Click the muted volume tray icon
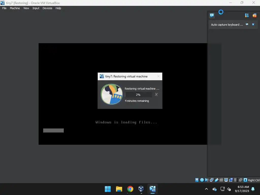260x195 pixels. tap(229, 189)
